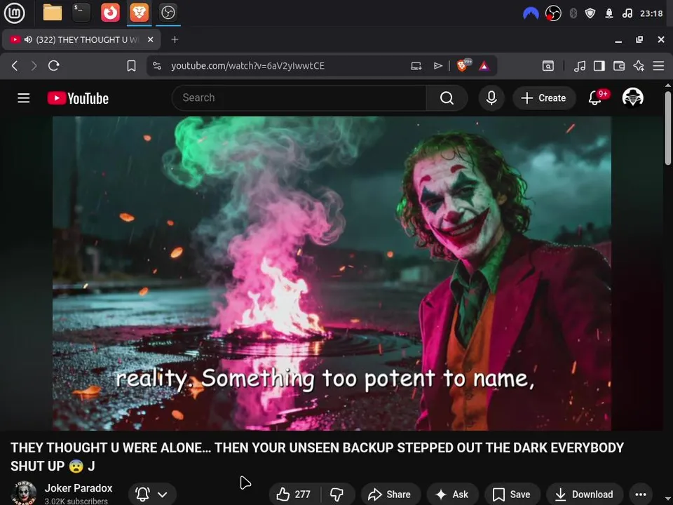Search with your voice microphone button
This screenshot has height=505, width=673.
click(x=491, y=98)
